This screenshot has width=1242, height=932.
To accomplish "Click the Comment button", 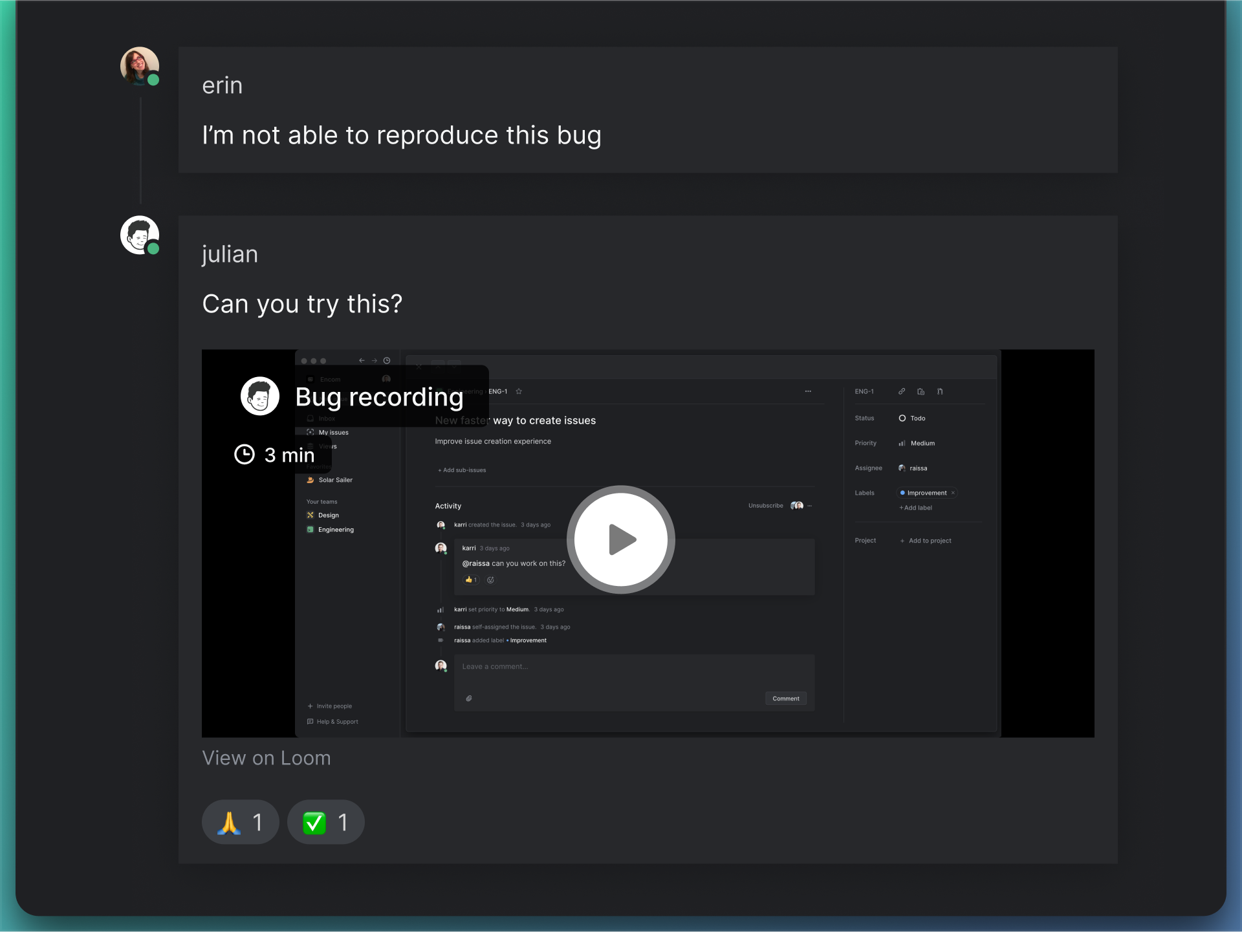I will point(785,699).
